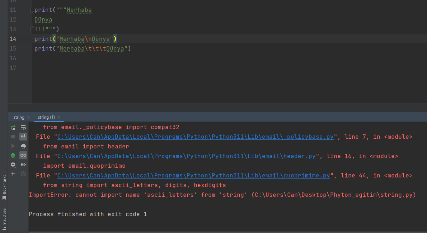This screenshot has height=233, width=427.
Task: Open the Structure tool window
Action: click(x=4, y=218)
